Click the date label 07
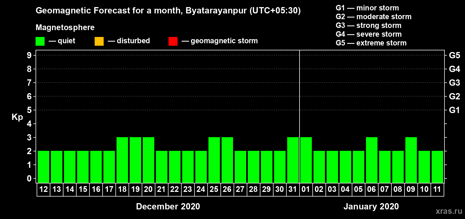465x219 pixels. point(385,189)
